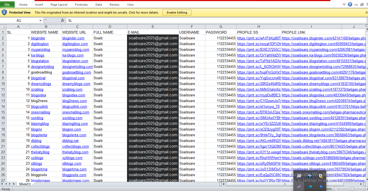Open the soaibsare.izrablog.com profile link
Viewport: 368px width, 191px height.
pos(323,90)
